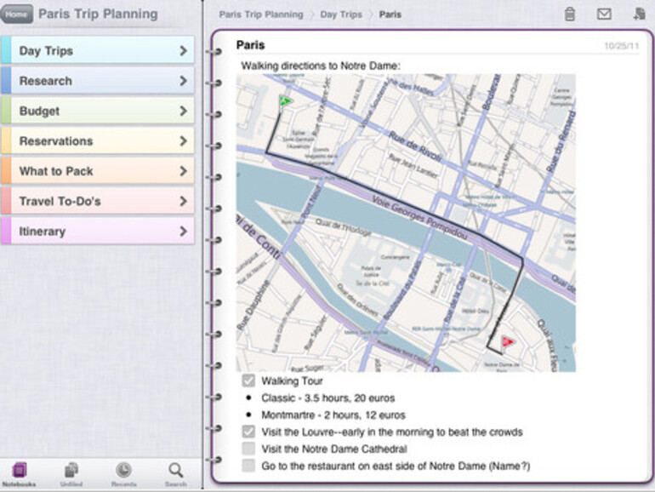Tap the red destination flag on the map
Screen dimensions: 655x492
coord(508,342)
